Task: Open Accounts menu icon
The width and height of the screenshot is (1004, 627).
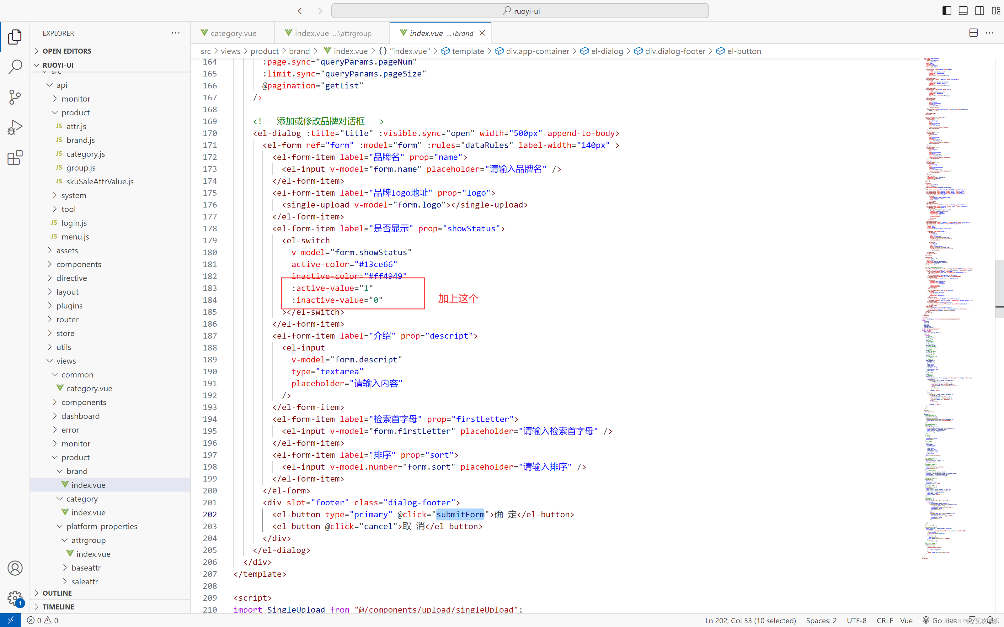Action: pyautogui.click(x=15, y=568)
